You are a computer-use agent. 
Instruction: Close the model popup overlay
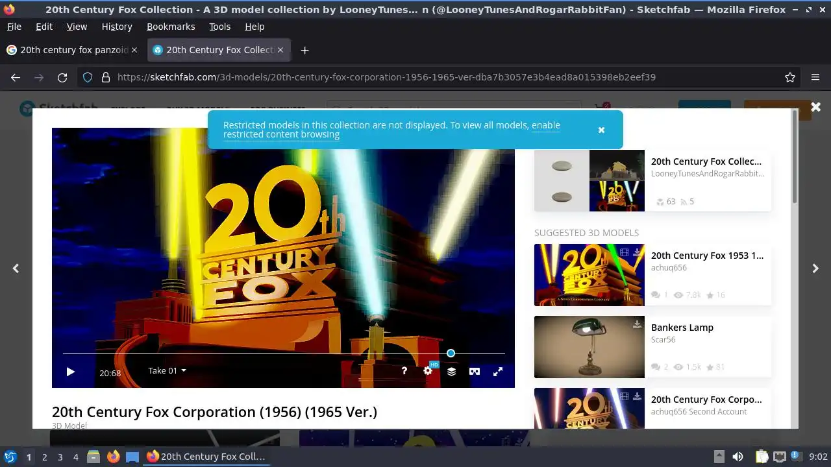pos(815,106)
